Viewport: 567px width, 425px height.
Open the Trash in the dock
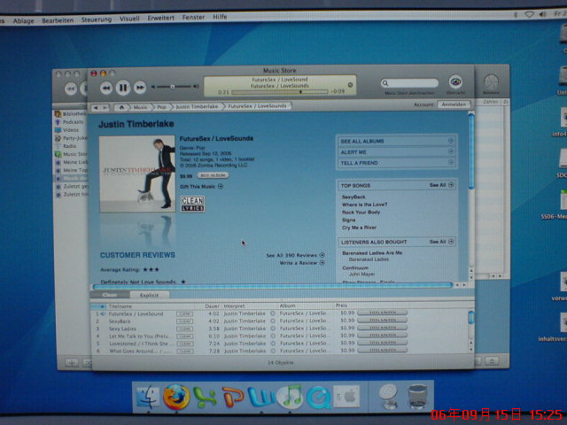click(418, 396)
